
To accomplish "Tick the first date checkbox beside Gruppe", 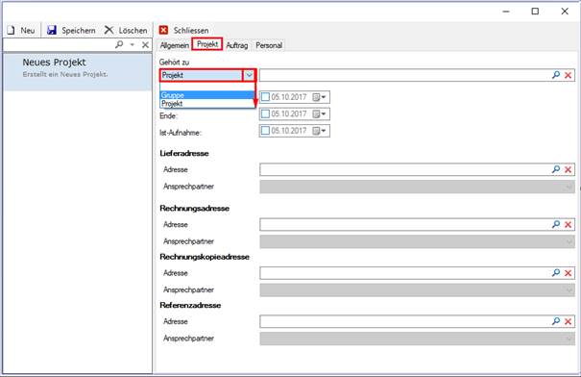I will (x=265, y=97).
